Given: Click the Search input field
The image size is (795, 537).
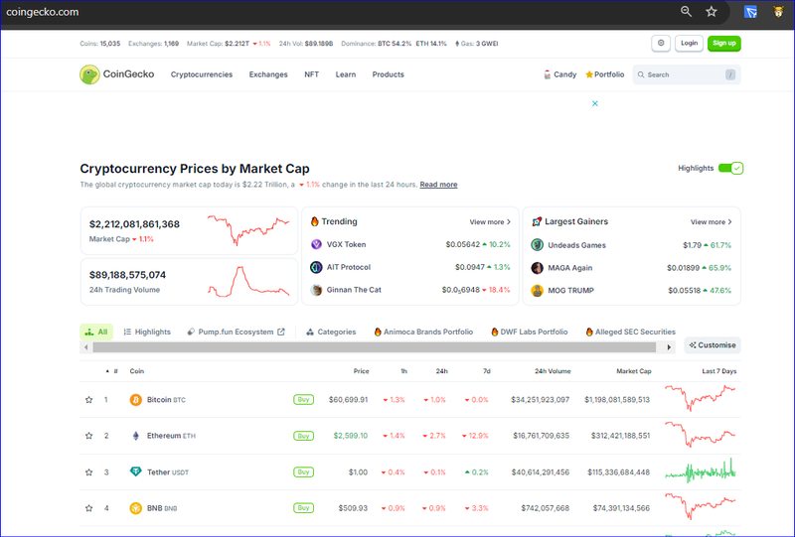Looking at the screenshot, I should click(x=686, y=74).
